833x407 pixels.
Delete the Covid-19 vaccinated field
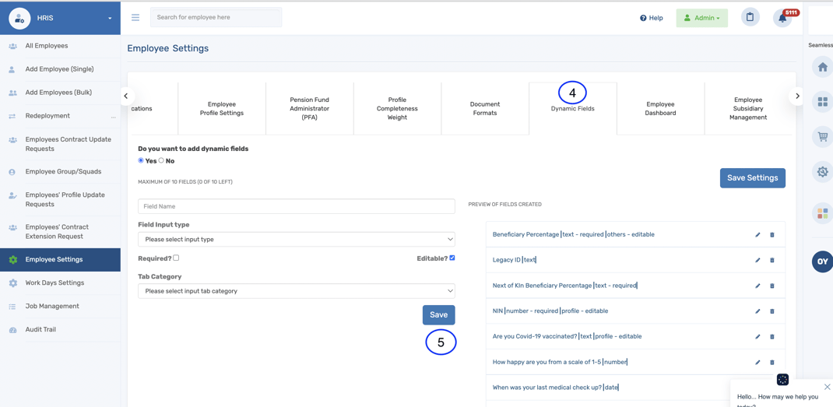pos(772,337)
